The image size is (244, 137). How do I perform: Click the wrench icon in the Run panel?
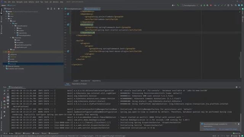click(4, 94)
